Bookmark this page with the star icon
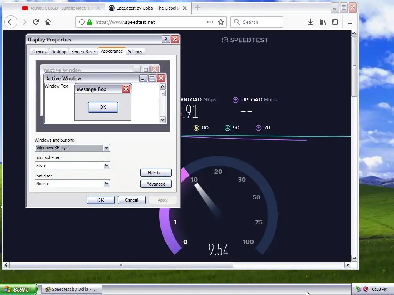Viewport: 394px width, 295px height. (x=221, y=22)
